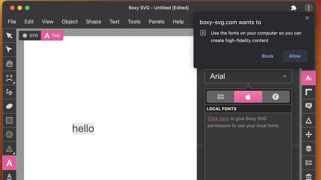Click the "Click here" local fonts link
The image size is (321, 180).
218,119
